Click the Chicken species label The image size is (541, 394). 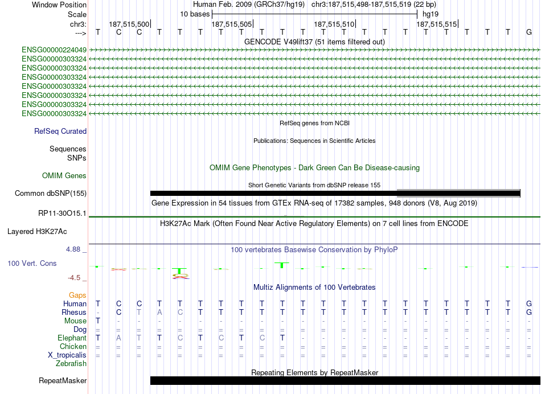click(73, 346)
